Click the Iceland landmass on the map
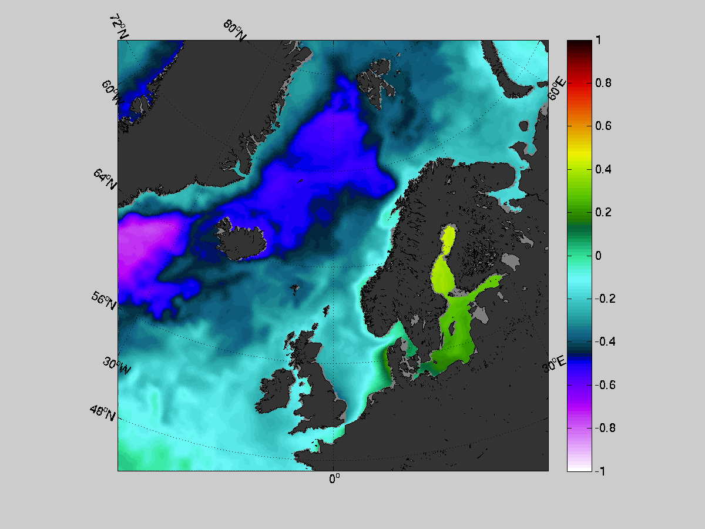The height and width of the screenshot is (529, 705). tap(242, 239)
